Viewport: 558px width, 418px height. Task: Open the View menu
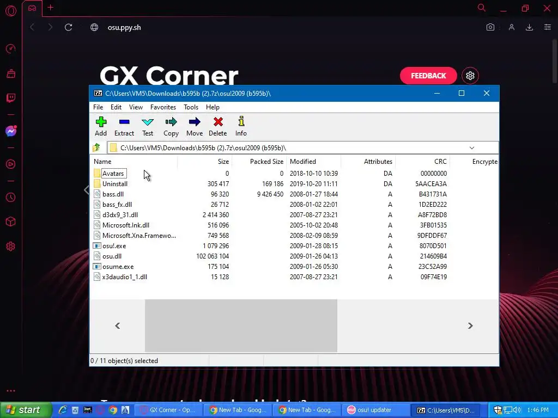pos(136,107)
